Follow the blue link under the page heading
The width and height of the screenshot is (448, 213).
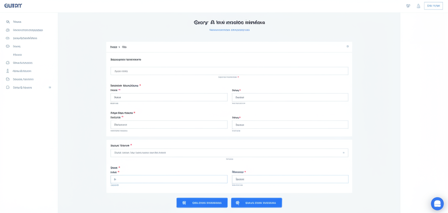pos(229,30)
